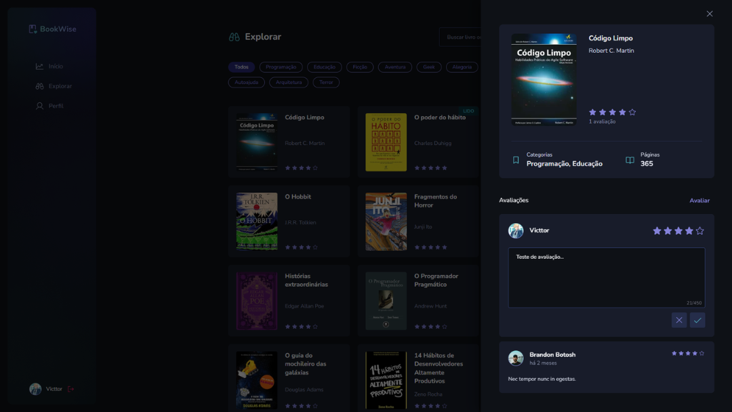Close the book details side panel
The height and width of the screenshot is (412, 732).
(710, 14)
